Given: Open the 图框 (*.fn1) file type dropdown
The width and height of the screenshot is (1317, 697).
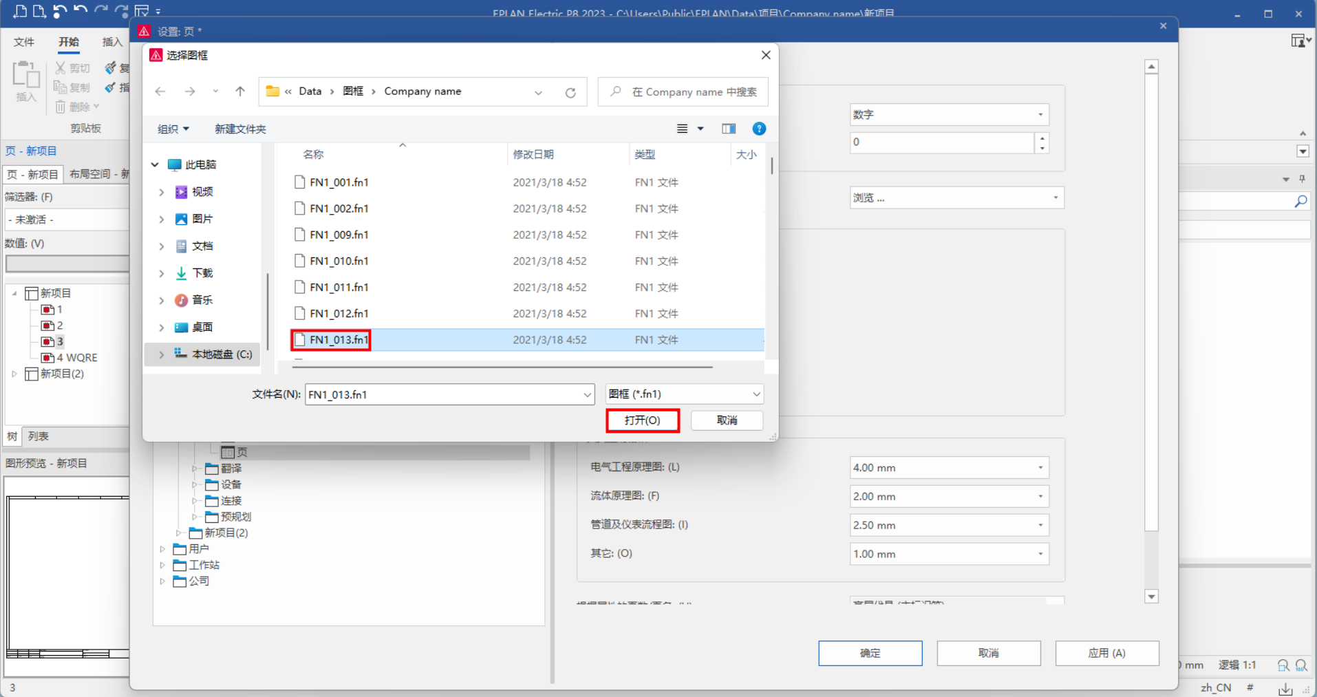Looking at the screenshot, I should tap(685, 394).
